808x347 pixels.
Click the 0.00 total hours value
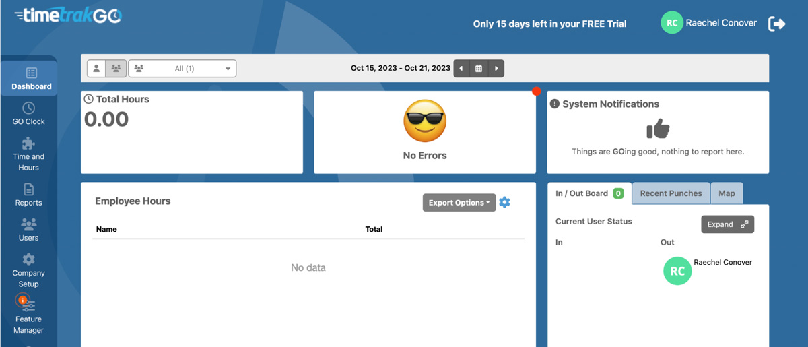click(x=106, y=119)
